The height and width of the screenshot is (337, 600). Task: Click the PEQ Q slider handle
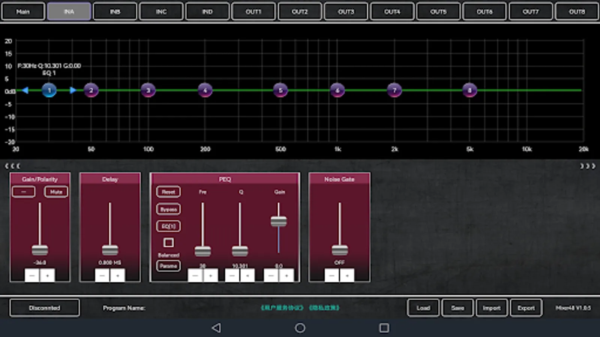240,251
